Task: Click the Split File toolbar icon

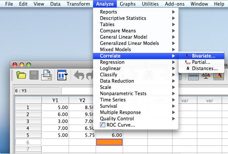Action: pos(193,76)
